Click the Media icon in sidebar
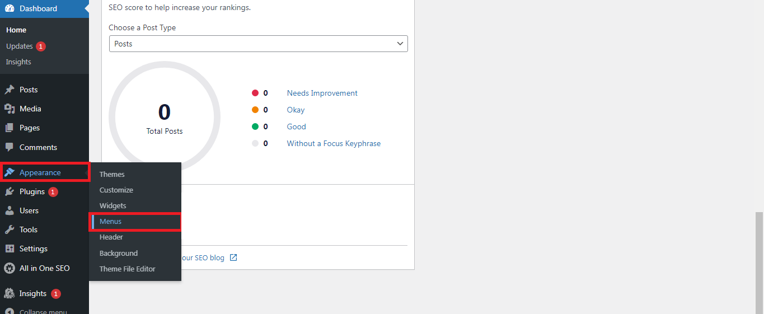Viewport: 764px width, 314px height. coord(10,109)
